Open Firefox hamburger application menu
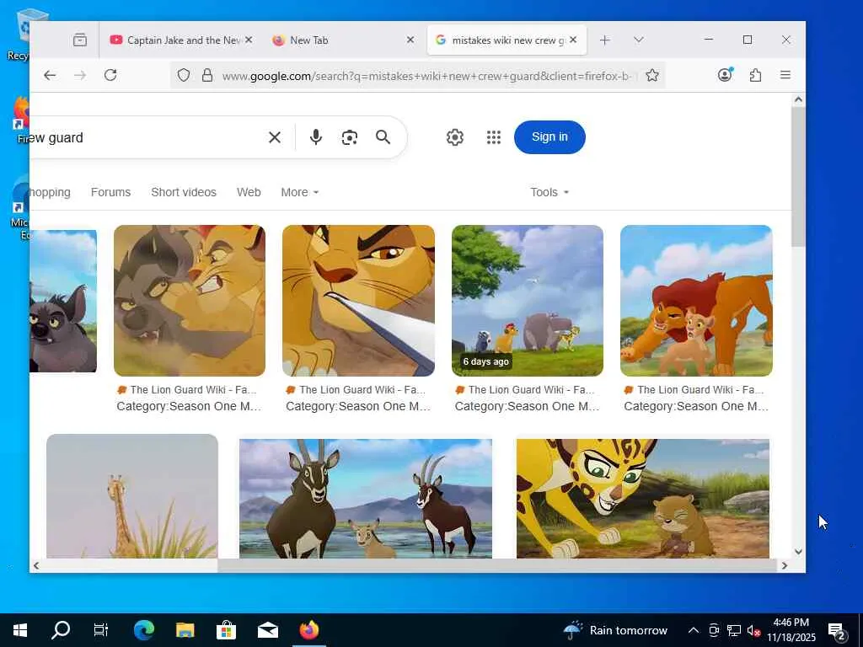Image resolution: width=863 pixels, height=647 pixels. (785, 75)
